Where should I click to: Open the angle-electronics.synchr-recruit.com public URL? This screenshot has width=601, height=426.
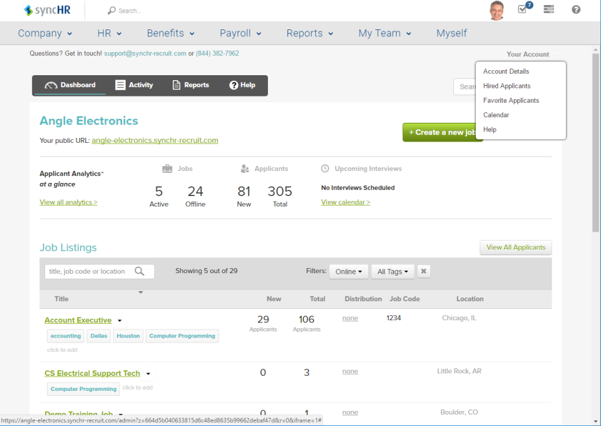click(155, 140)
